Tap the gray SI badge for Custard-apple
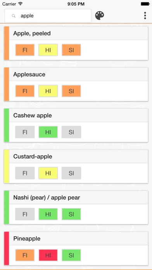152x270 pixels. point(71,173)
